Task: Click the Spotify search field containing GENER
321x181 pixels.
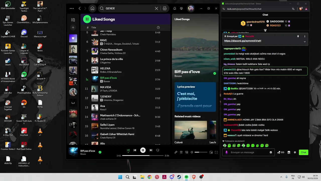Action: click(129, 8)
